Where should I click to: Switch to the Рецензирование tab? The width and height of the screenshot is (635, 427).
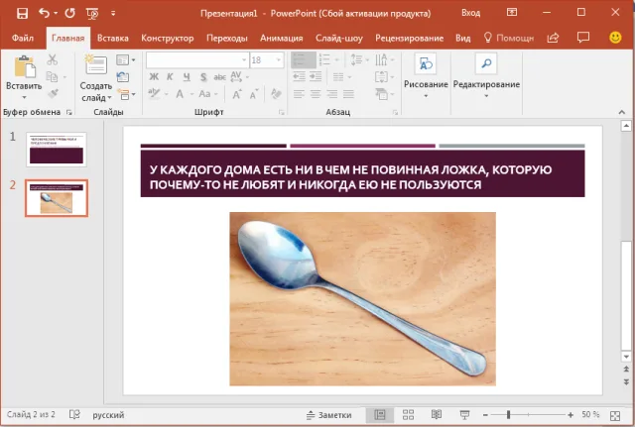(x=409, y=38)
